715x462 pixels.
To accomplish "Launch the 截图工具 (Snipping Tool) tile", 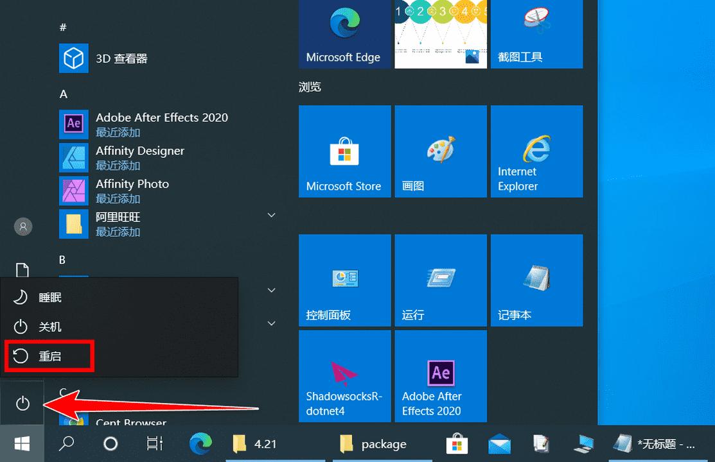I will click(536, 33).
